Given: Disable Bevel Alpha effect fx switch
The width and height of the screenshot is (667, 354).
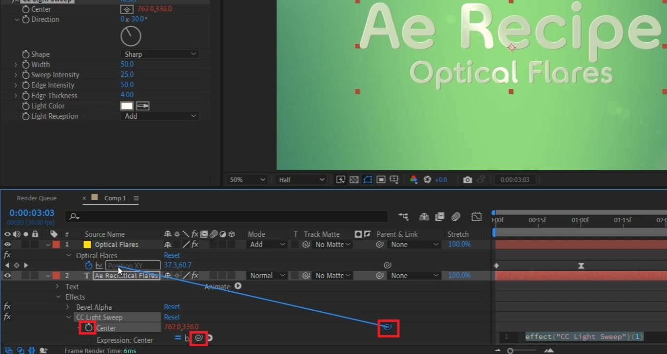Looking at the screenshot, I should [7, 307].
